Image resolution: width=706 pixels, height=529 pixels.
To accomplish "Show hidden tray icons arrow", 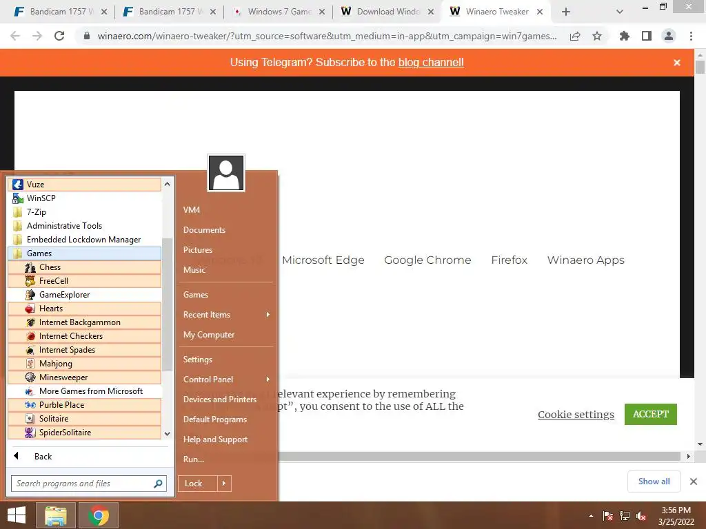I will tap(591, 516).
